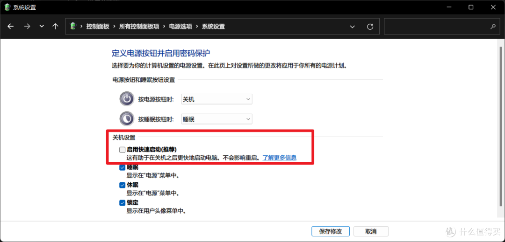Click the 定义电源按钮并启用密码保护 heading
505x242 pixels.
pyautogui.click(x=161, y=53)
